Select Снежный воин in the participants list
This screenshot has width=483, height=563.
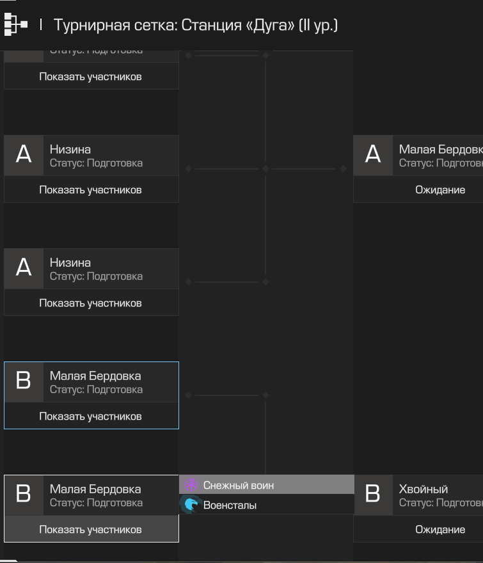[267, 485]
